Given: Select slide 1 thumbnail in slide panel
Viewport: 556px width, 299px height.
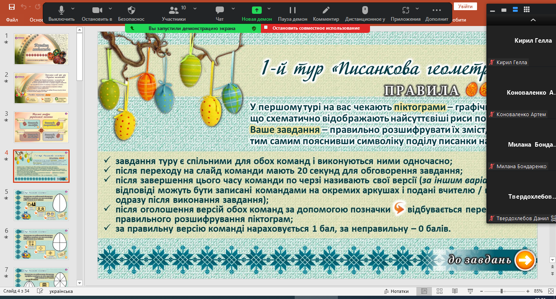Looking at the screenshot, I should point(42,49).
